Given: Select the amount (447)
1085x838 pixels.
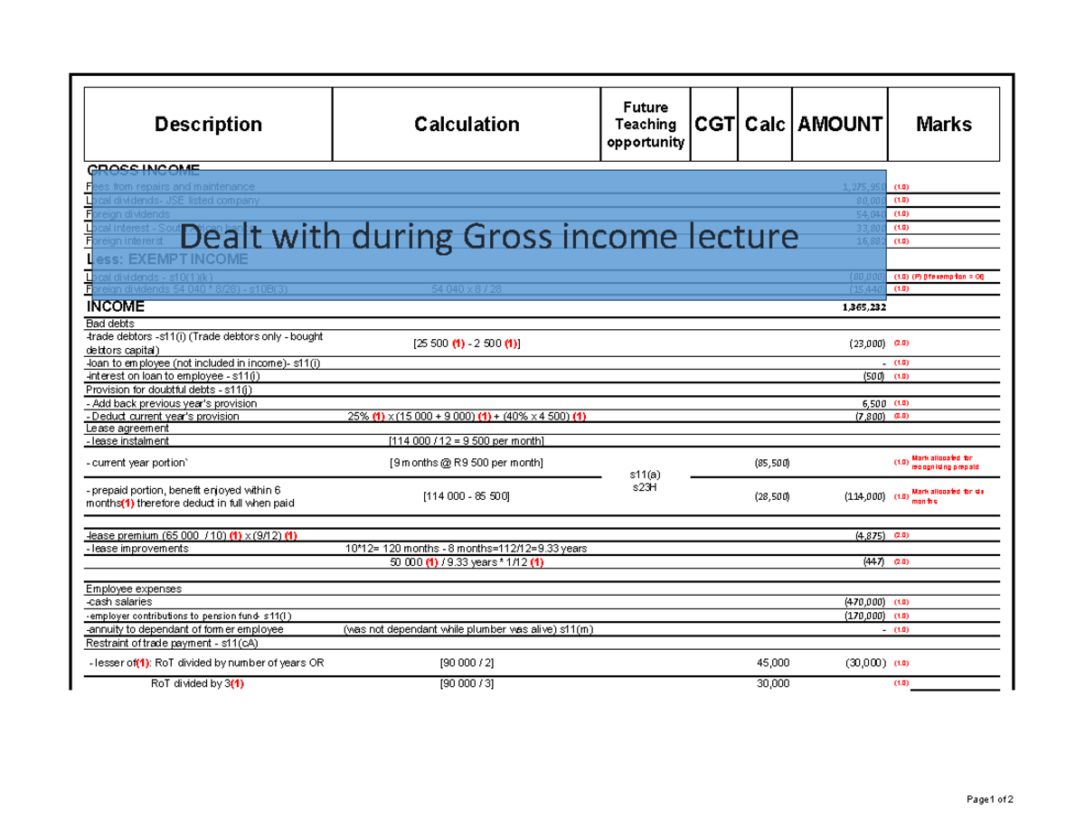Looking at the screenshot, I should tap(873, 562).
